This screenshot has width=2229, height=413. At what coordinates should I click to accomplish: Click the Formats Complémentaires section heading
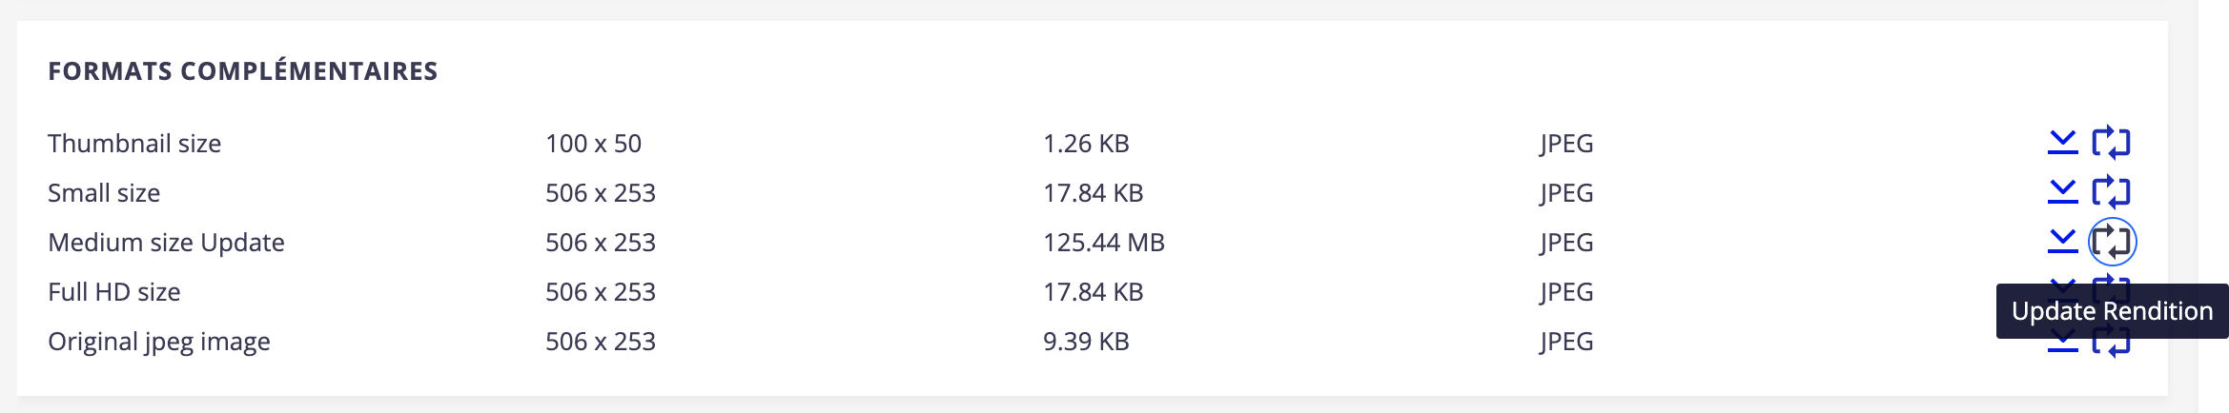tap(243, 71)
